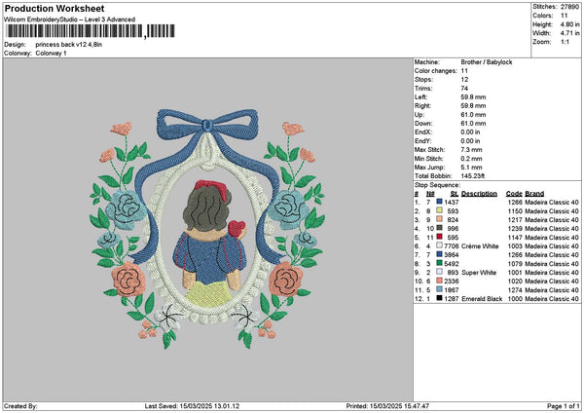This screenshot has width=584, height=413.
Task: Click the yellow swatch in stop row 2
Action: [440, 210]
